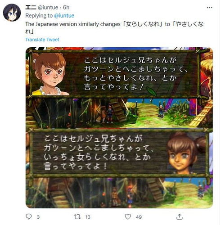Image resolution: width=221 pixels, height=225 pixels.
Task: Open the original screenshot in the lower image
Action: (119, 168)
